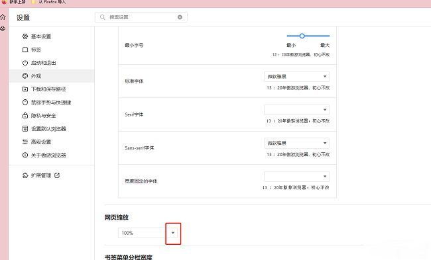Open the 外观 appearance settings section

click(x=52, y=75)
